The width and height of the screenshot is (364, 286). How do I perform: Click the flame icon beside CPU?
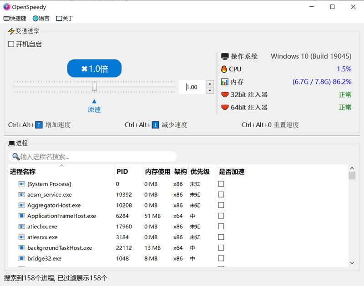point(224,69)
